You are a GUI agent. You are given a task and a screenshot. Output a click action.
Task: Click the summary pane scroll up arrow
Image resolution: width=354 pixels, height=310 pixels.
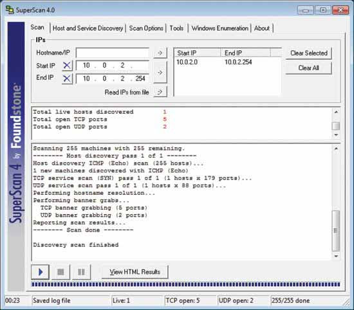tap(336, 112)
